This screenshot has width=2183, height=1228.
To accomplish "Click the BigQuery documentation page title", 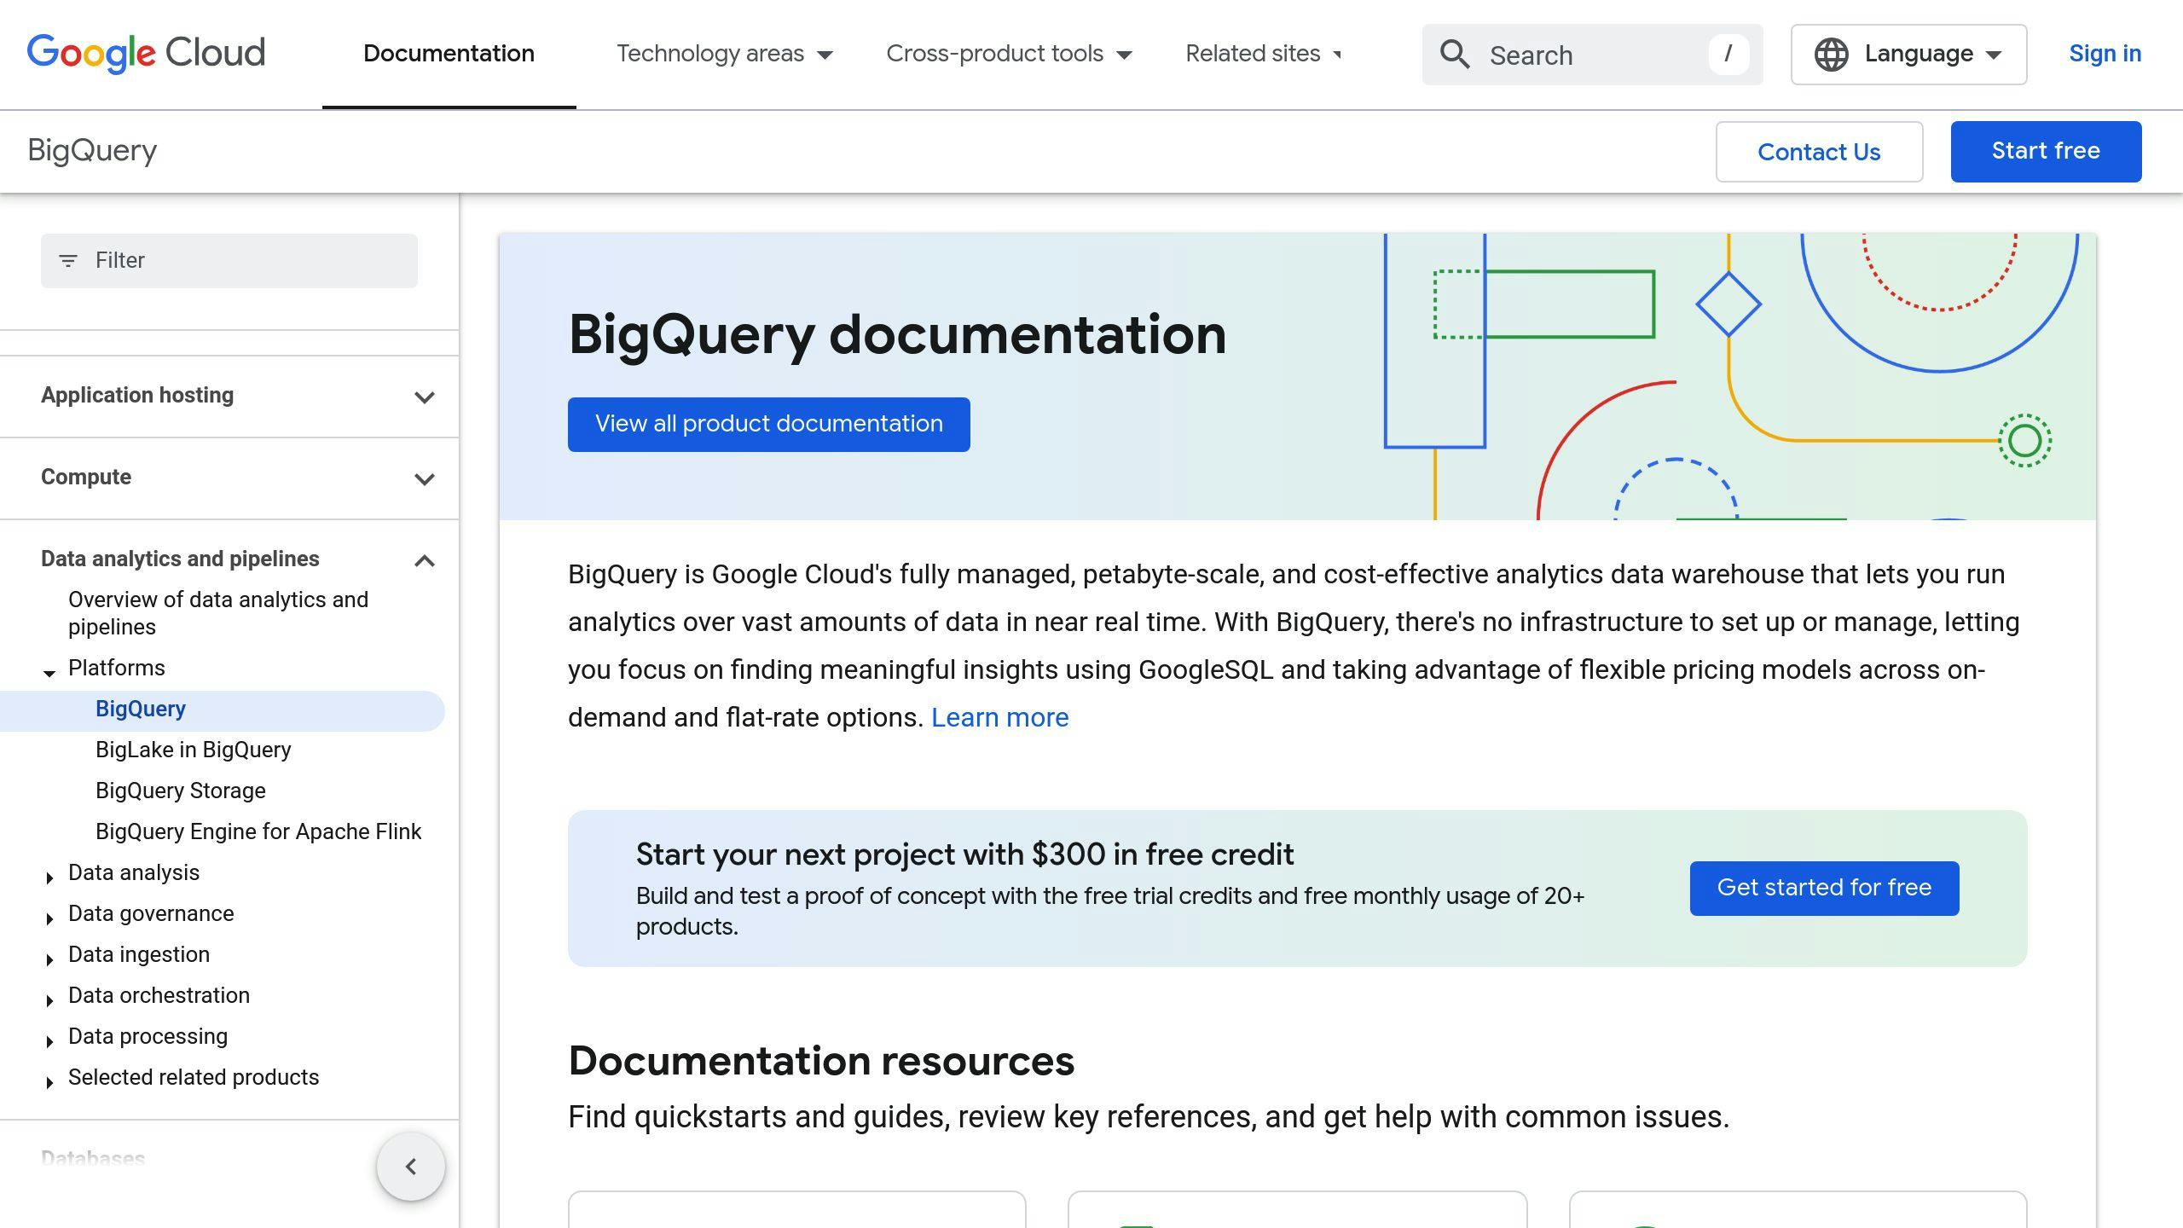I will point(897,334).
